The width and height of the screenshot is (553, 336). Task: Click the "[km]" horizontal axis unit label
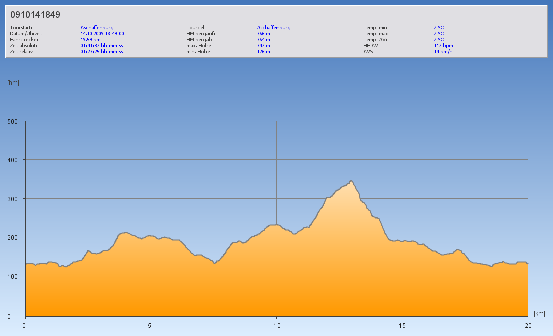539,314
